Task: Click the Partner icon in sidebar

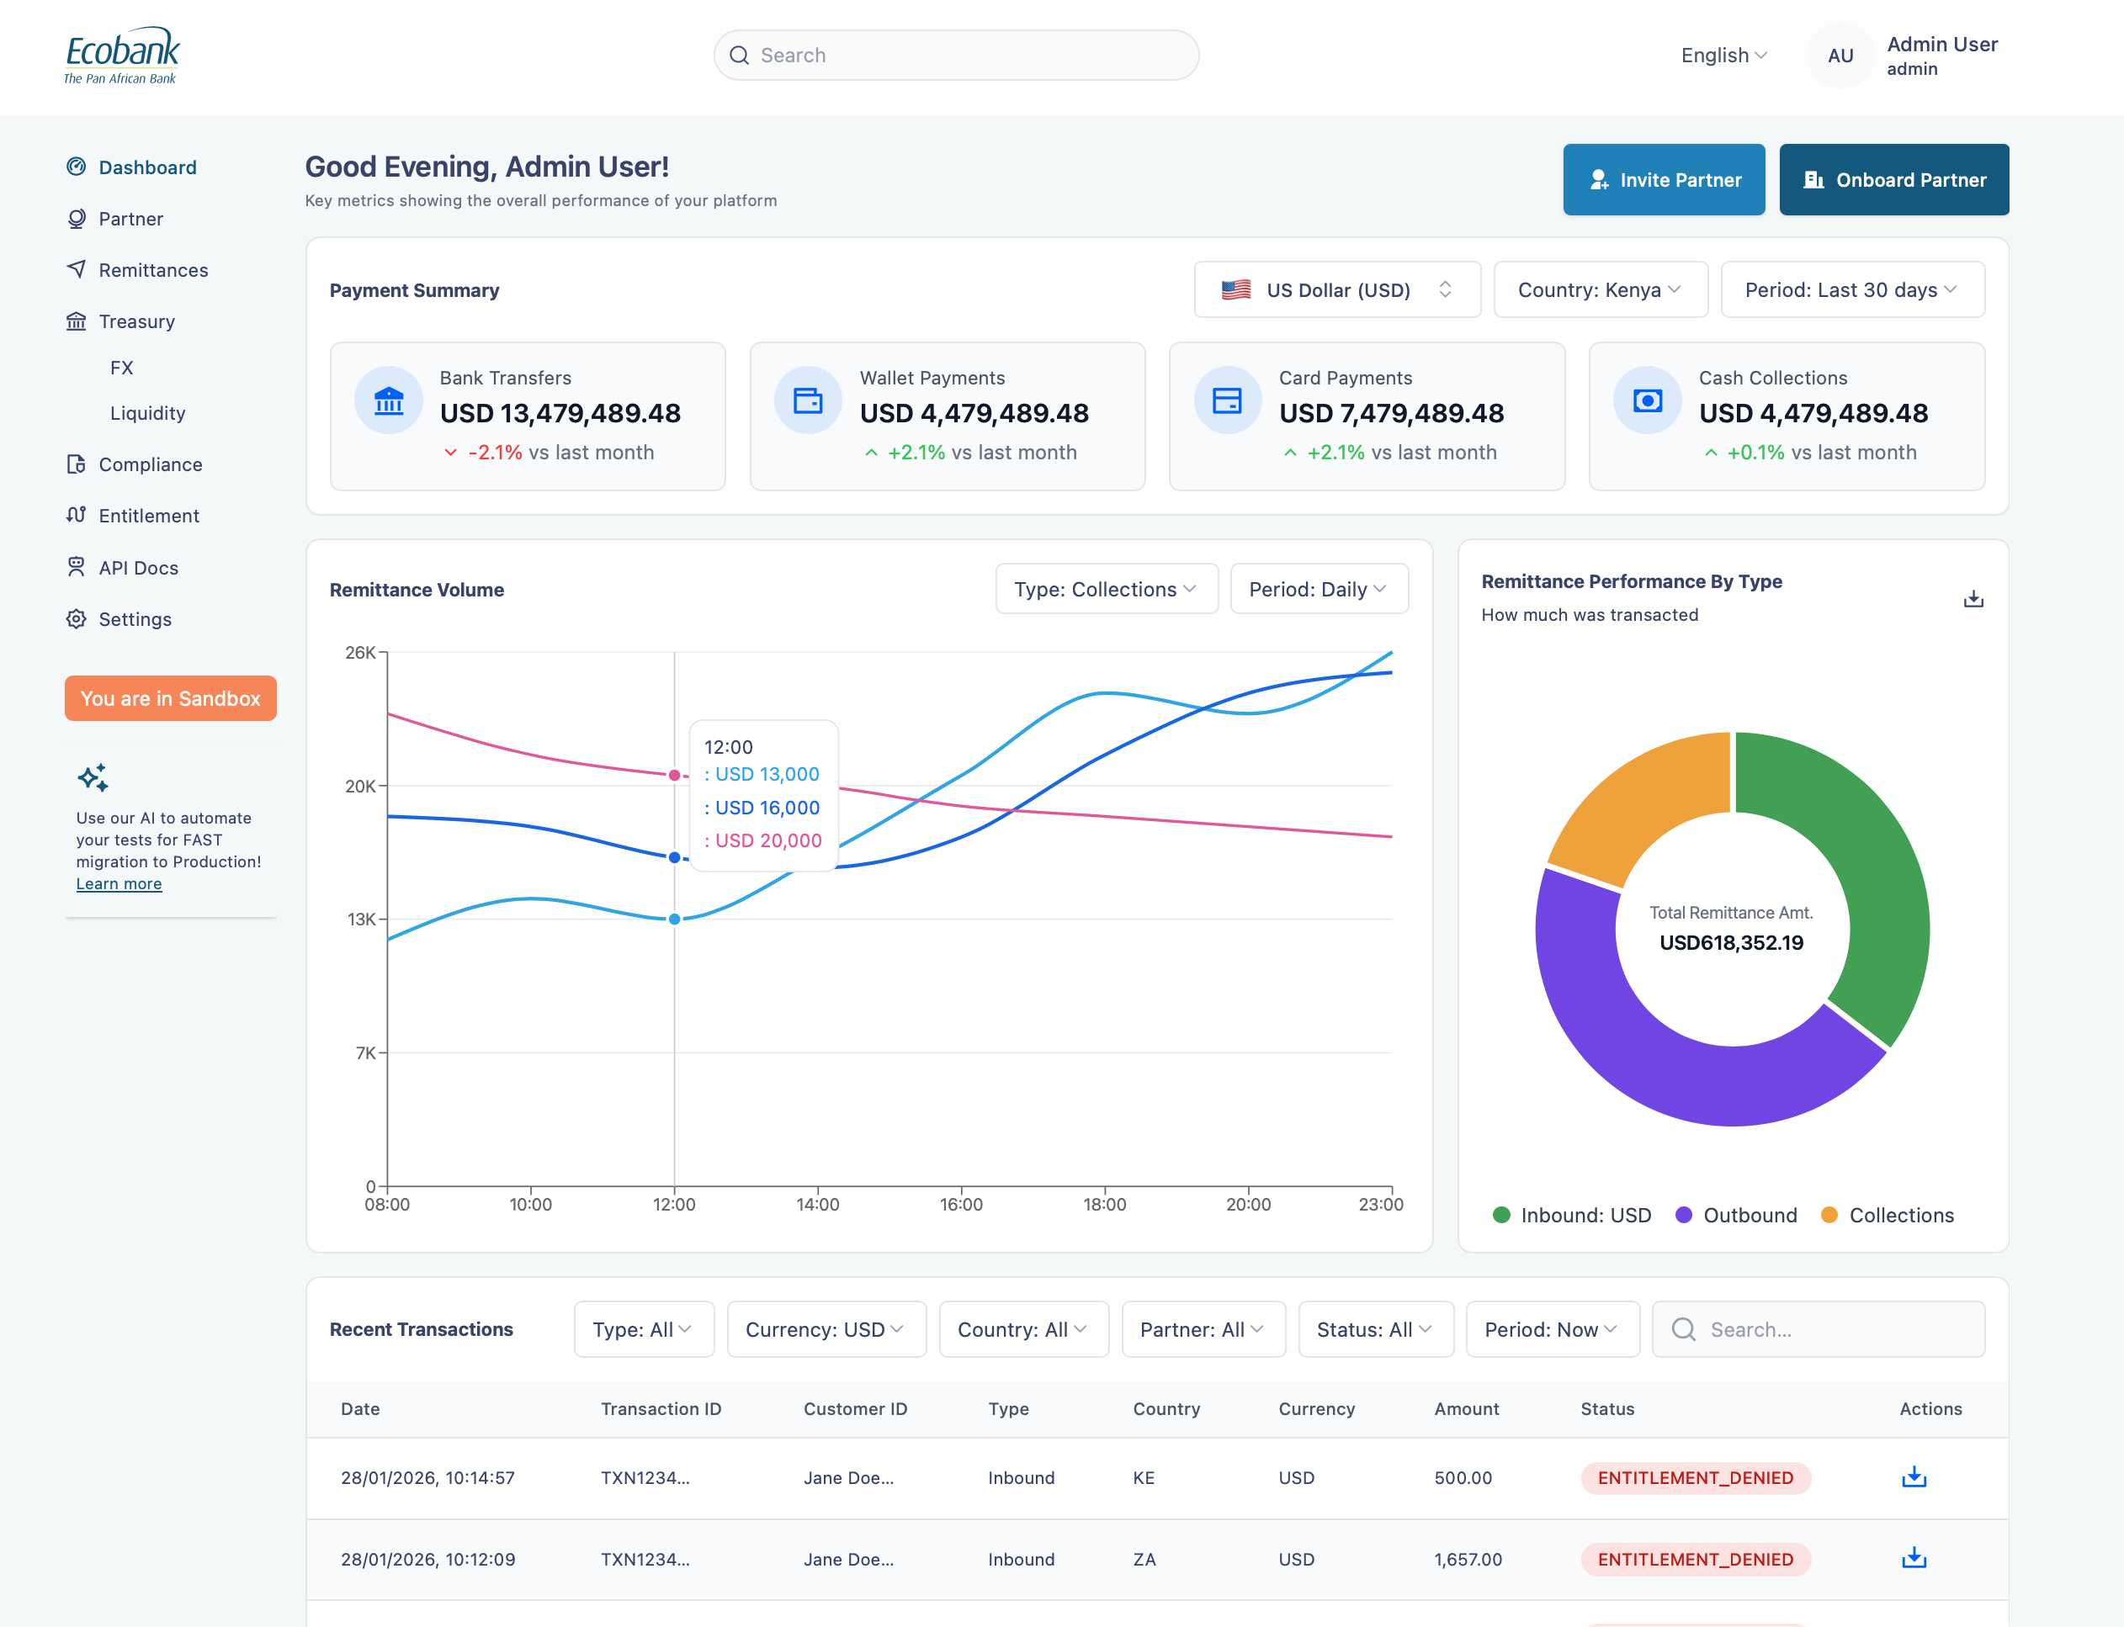Action: coord(77,218)
